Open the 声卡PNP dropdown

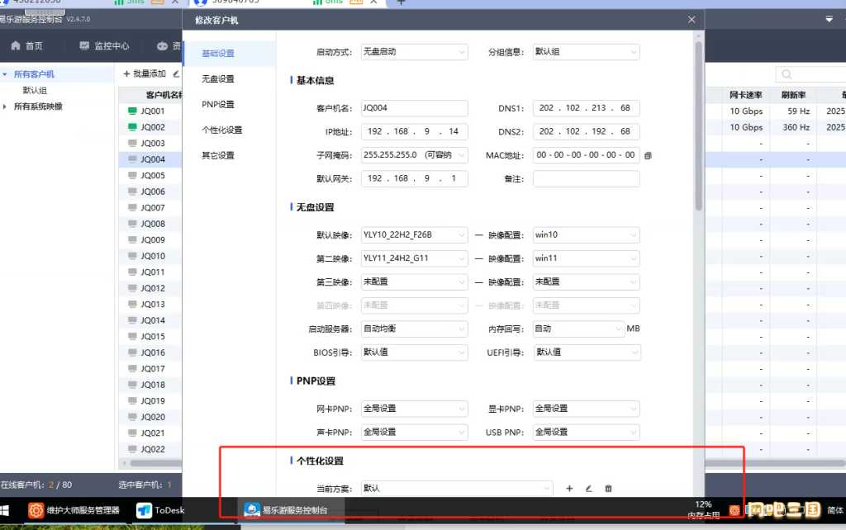[415, 432]
